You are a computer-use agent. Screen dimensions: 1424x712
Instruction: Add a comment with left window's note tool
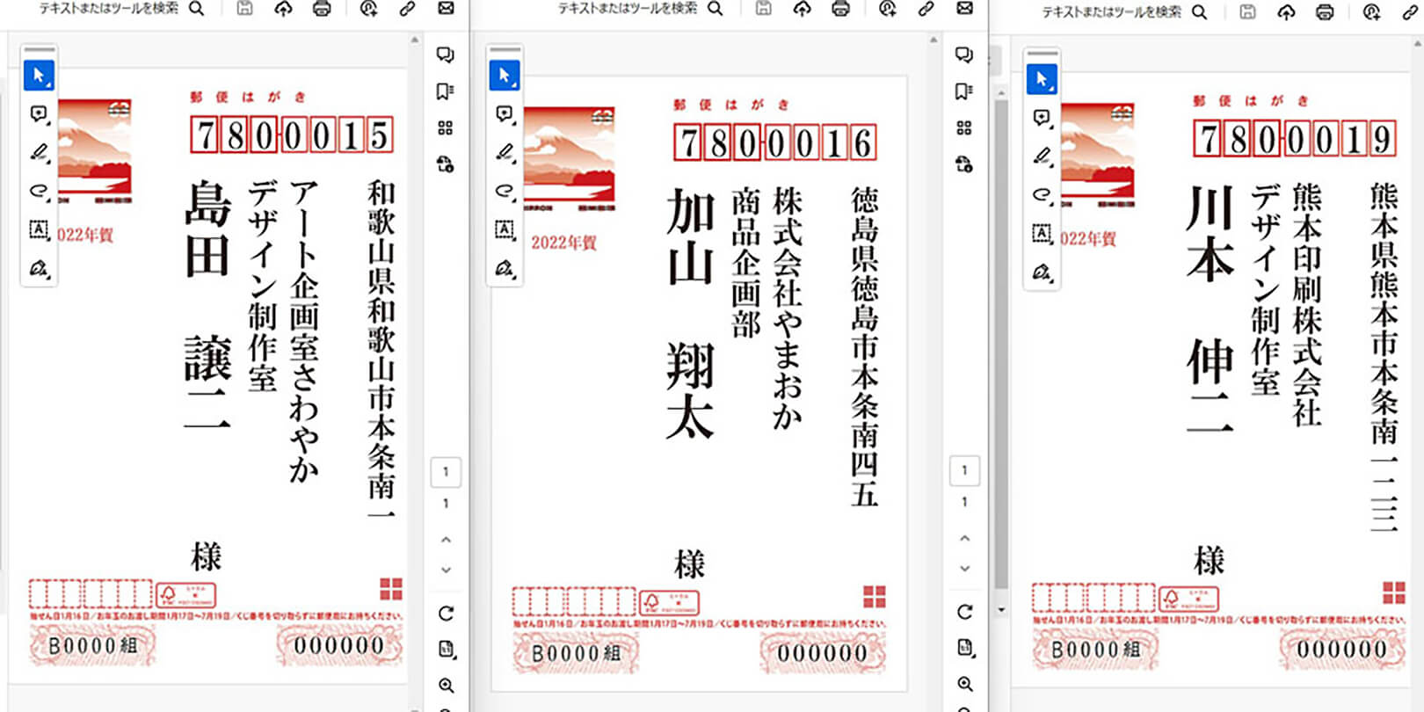[39, 114]
